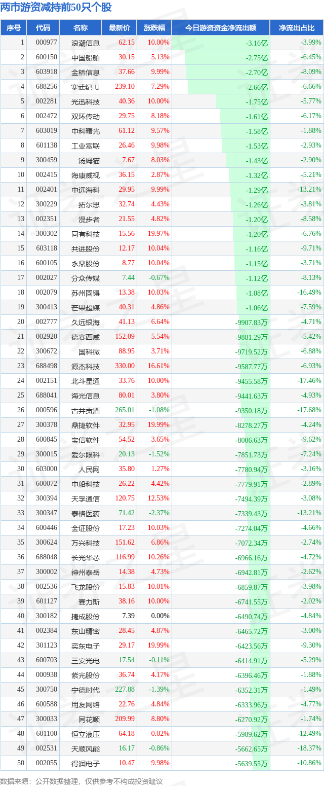
Task: Click the outflow value -9907.83万
Action: (x=252, y=323)
